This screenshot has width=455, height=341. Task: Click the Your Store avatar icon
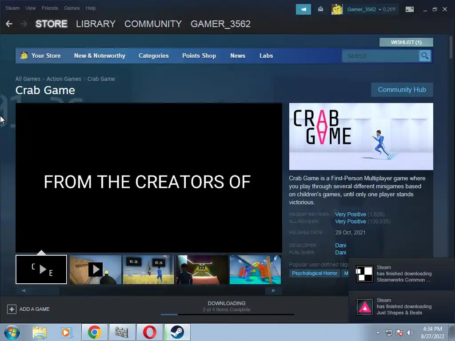click(24, 55)
